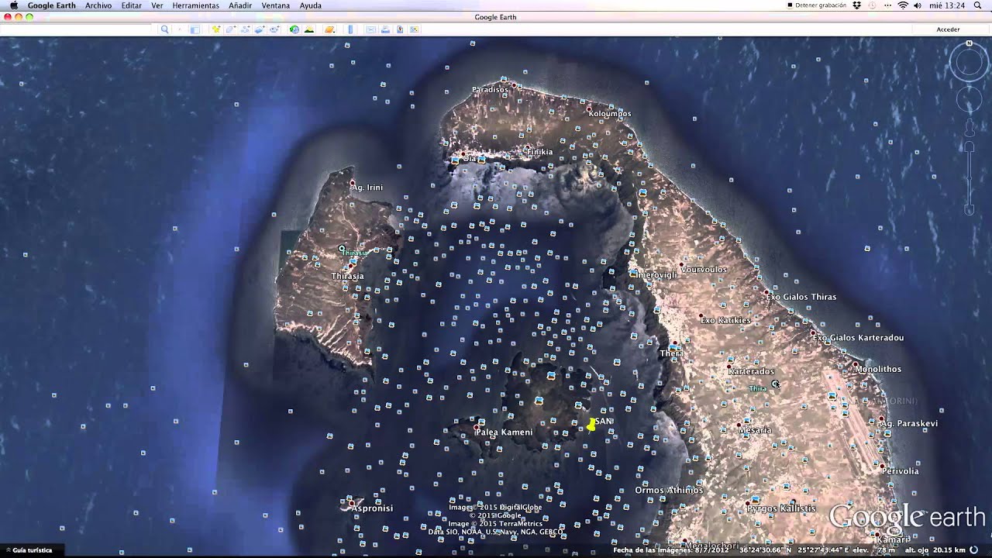Open the Wi-Fi status menu

[903, 5]
